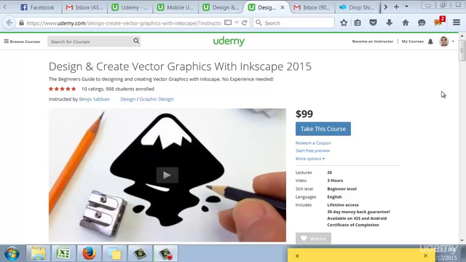Switch to the Facebook tab
Viewport: 466px width, 262px height.
pos(37,7)
